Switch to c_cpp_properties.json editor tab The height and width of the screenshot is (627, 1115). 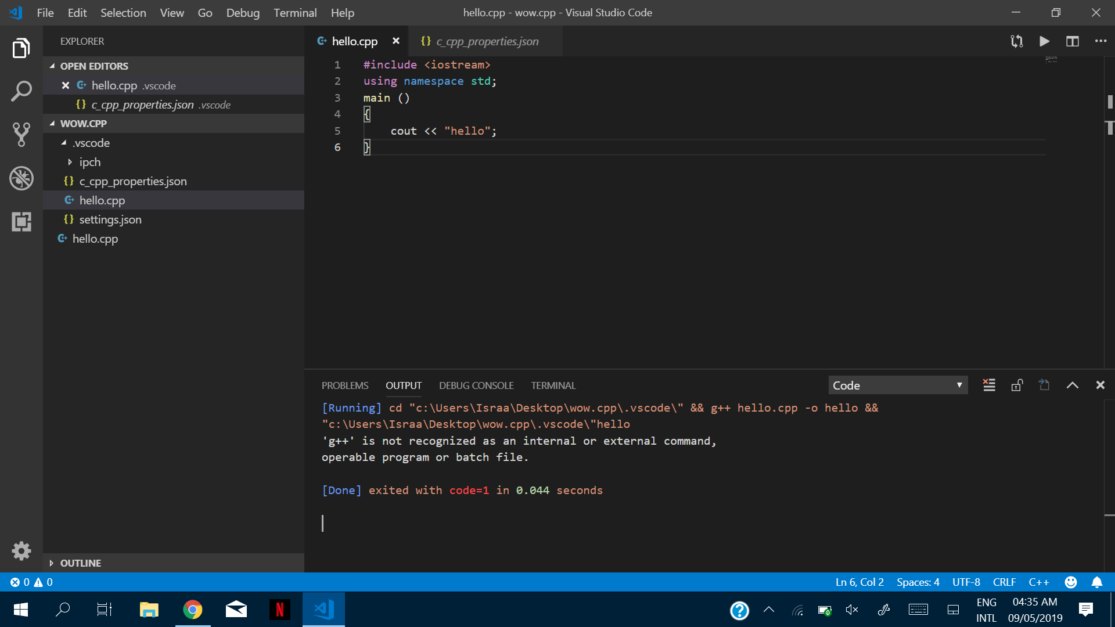tap(485, 41)
